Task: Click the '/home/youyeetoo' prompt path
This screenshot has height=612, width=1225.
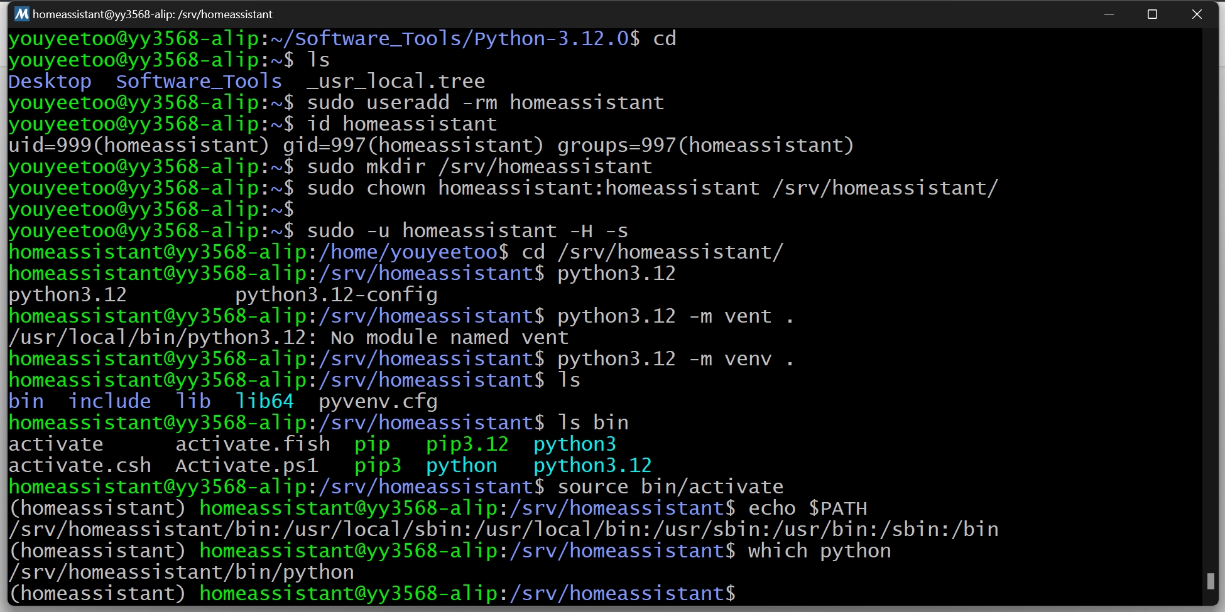Action: (408, 252)
